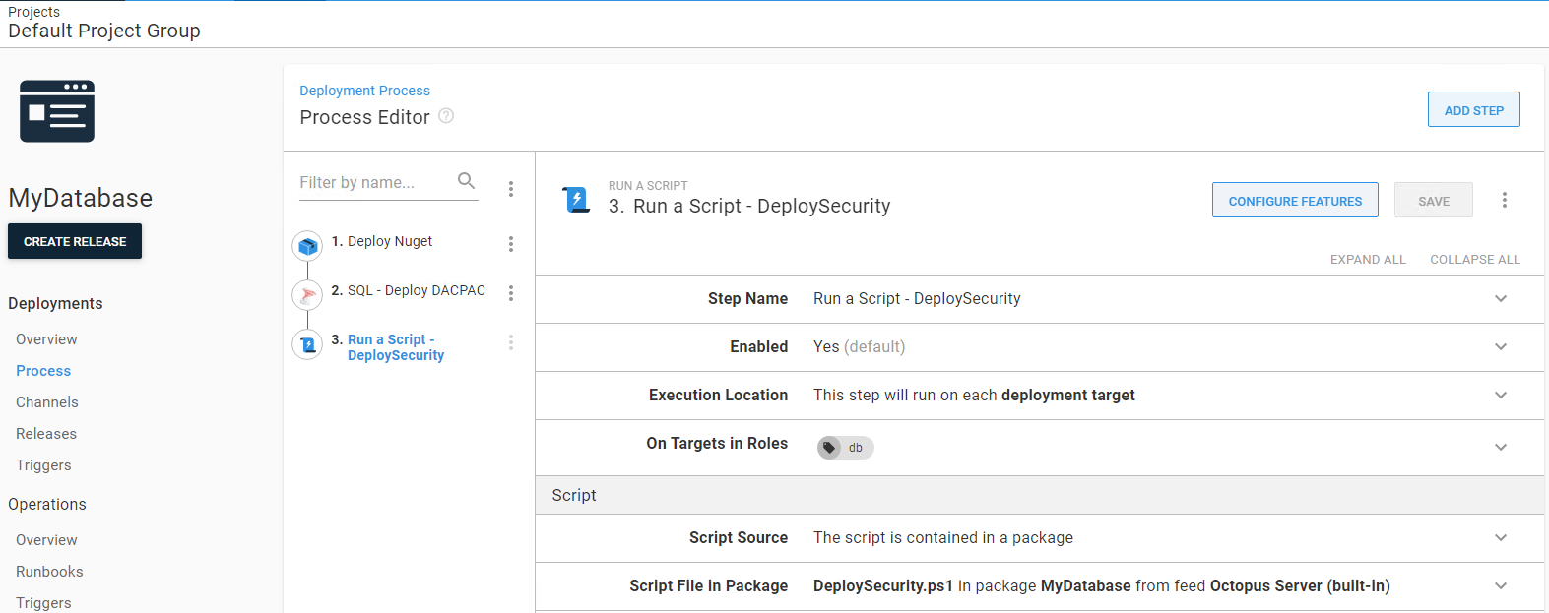Select step 2. SQL - Deploy DACPAC
The image size is (1549, 613).
pos(409,290)
